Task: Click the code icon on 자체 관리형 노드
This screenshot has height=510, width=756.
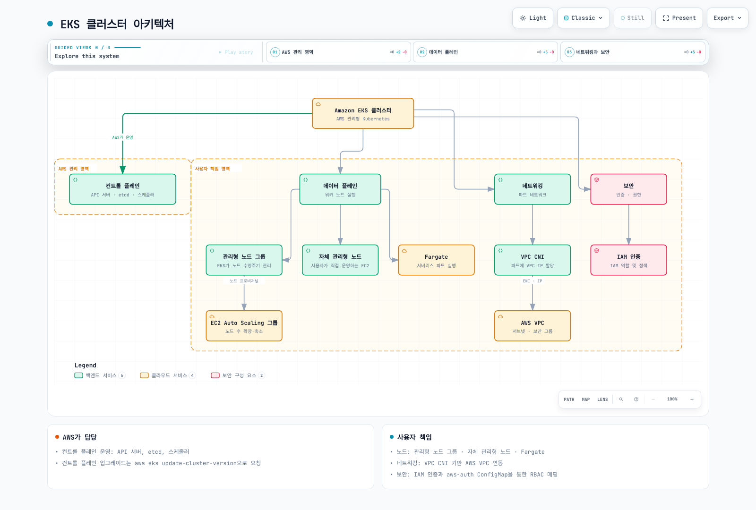Action: point(308,251)
